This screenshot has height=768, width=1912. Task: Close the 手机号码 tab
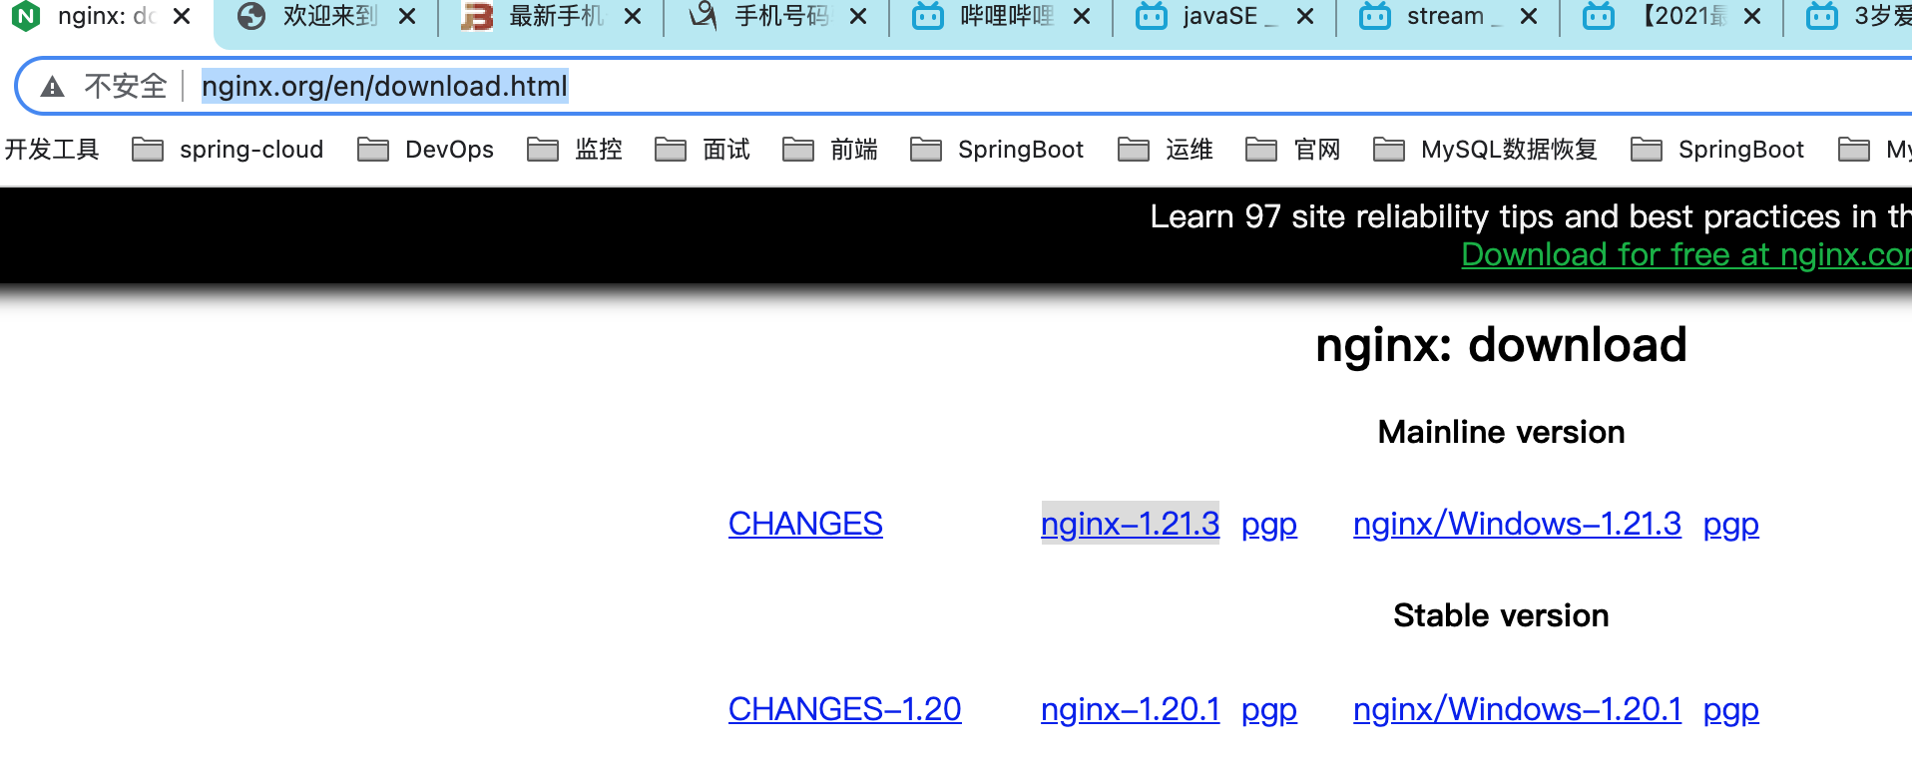click(858, 16)
